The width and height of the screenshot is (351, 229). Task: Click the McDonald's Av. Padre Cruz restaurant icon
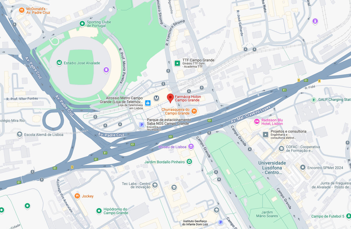[x=22, y=10]
